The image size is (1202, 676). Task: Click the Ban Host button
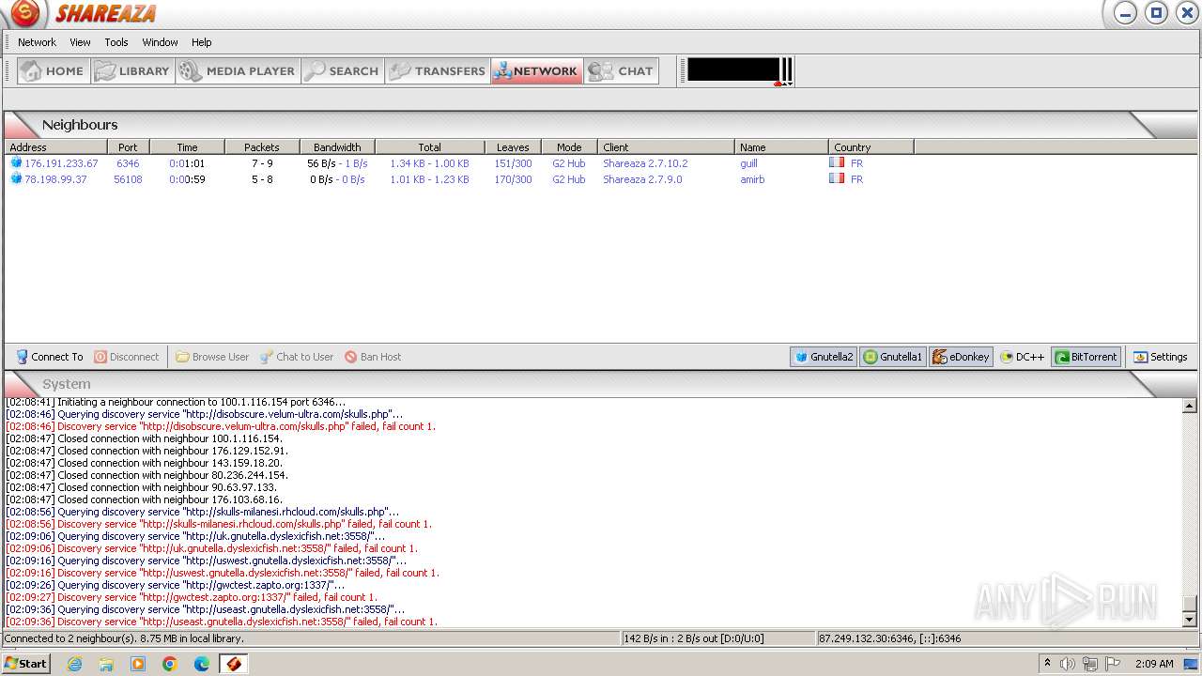click(x=373, y=357)
